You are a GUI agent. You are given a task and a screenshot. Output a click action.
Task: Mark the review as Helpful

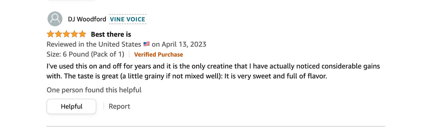71,106
